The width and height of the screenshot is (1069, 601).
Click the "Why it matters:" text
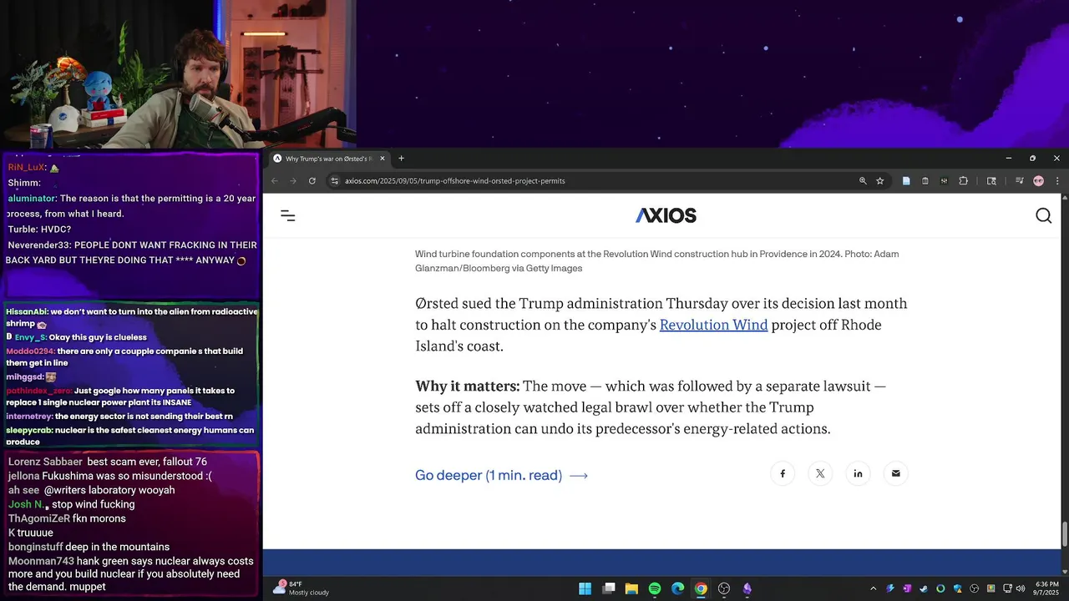click(467, 386)
